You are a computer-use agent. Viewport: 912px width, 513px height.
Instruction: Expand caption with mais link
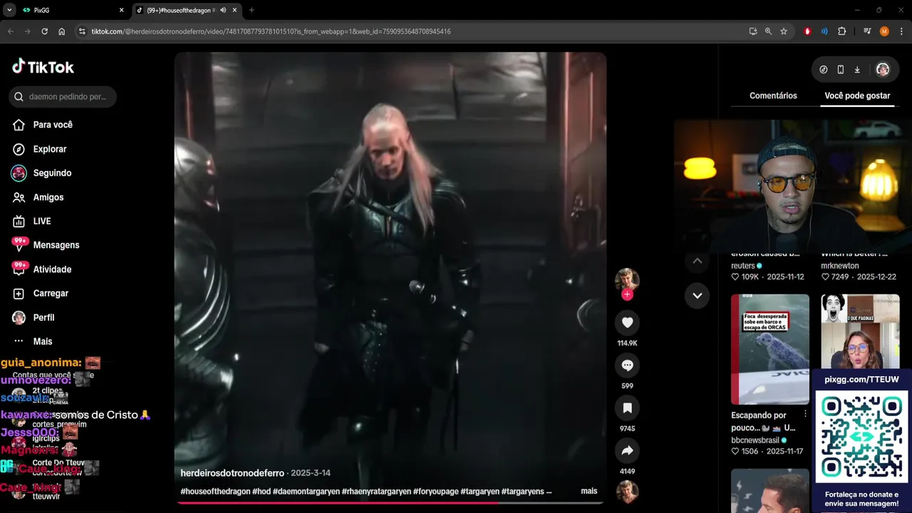coord(589,491)
